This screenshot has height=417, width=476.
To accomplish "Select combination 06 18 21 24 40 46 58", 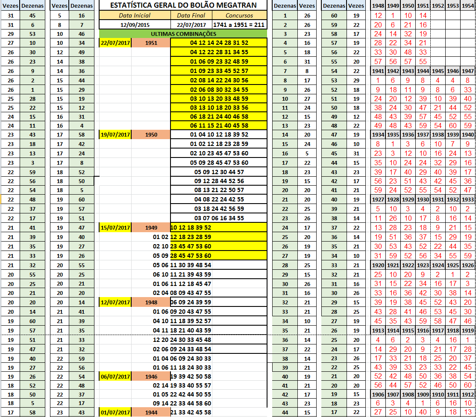I will [219, 117].
